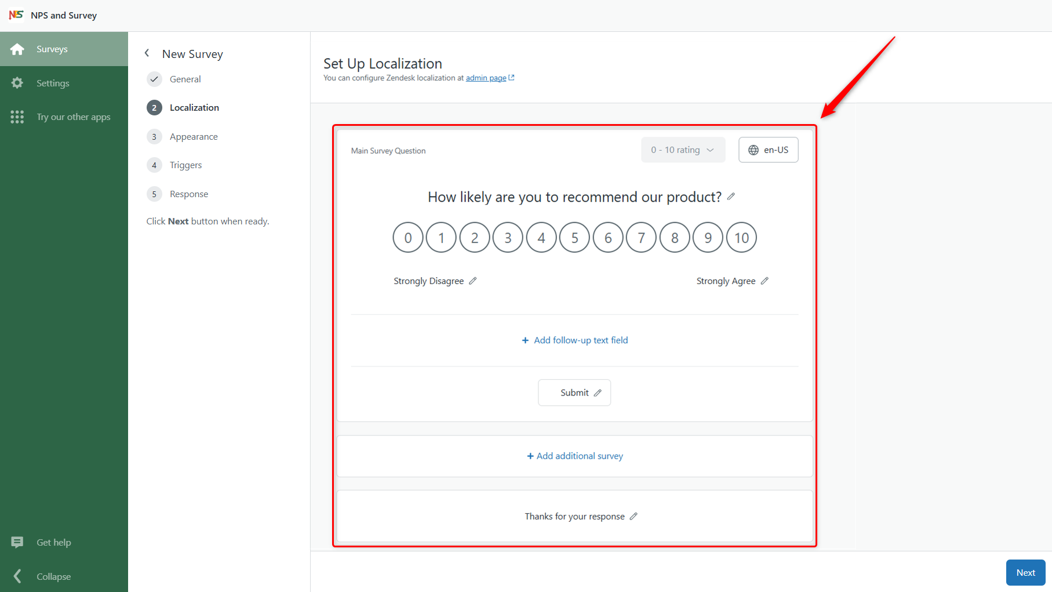The image size is (1052, 592).
Task: Click the Next button
Action: pos(1025,572)
